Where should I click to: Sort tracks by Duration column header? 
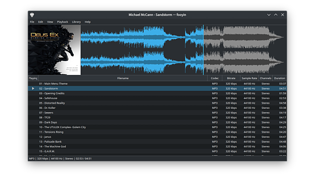[x=279, y=78]
